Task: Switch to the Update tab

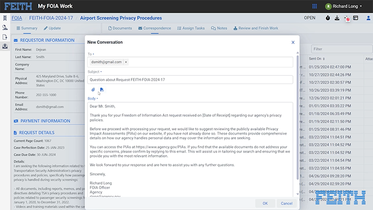Action: (x=52, y=28)
